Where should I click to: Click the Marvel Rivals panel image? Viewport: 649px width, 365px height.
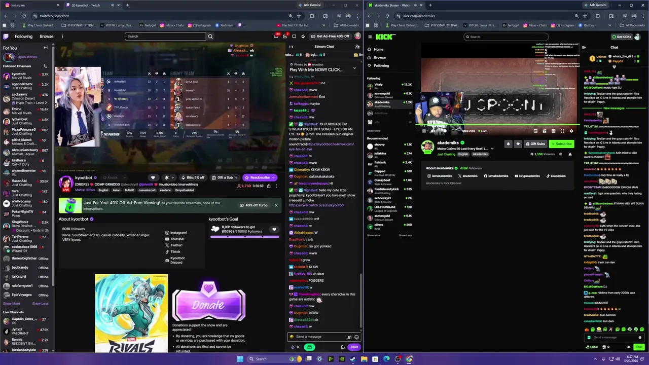[131, 313]
